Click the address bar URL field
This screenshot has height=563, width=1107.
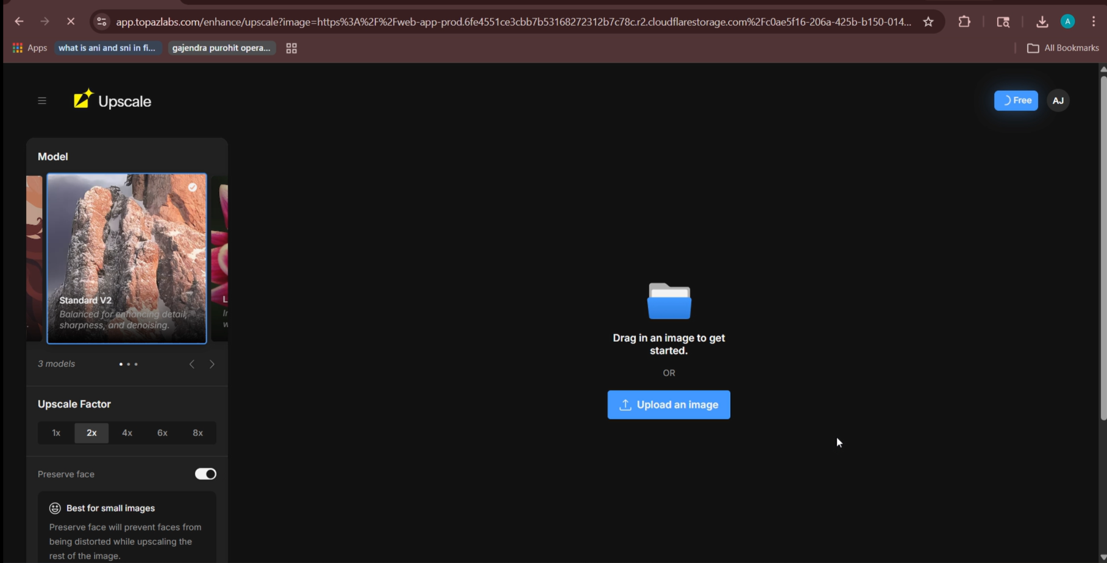(513, 22)
